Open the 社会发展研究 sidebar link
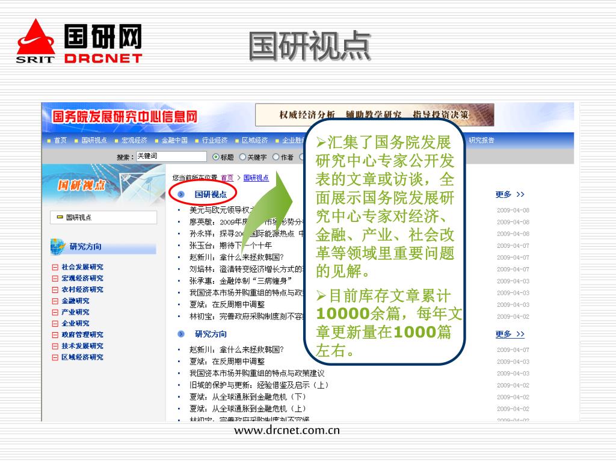Image resolution: width=616 pixels, height=462 pixels. [82, 267]
